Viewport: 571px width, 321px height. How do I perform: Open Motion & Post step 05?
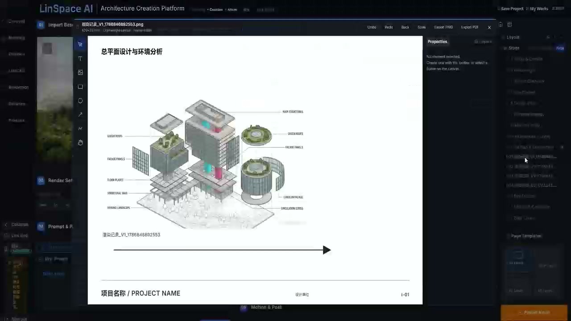pos(262,307)
